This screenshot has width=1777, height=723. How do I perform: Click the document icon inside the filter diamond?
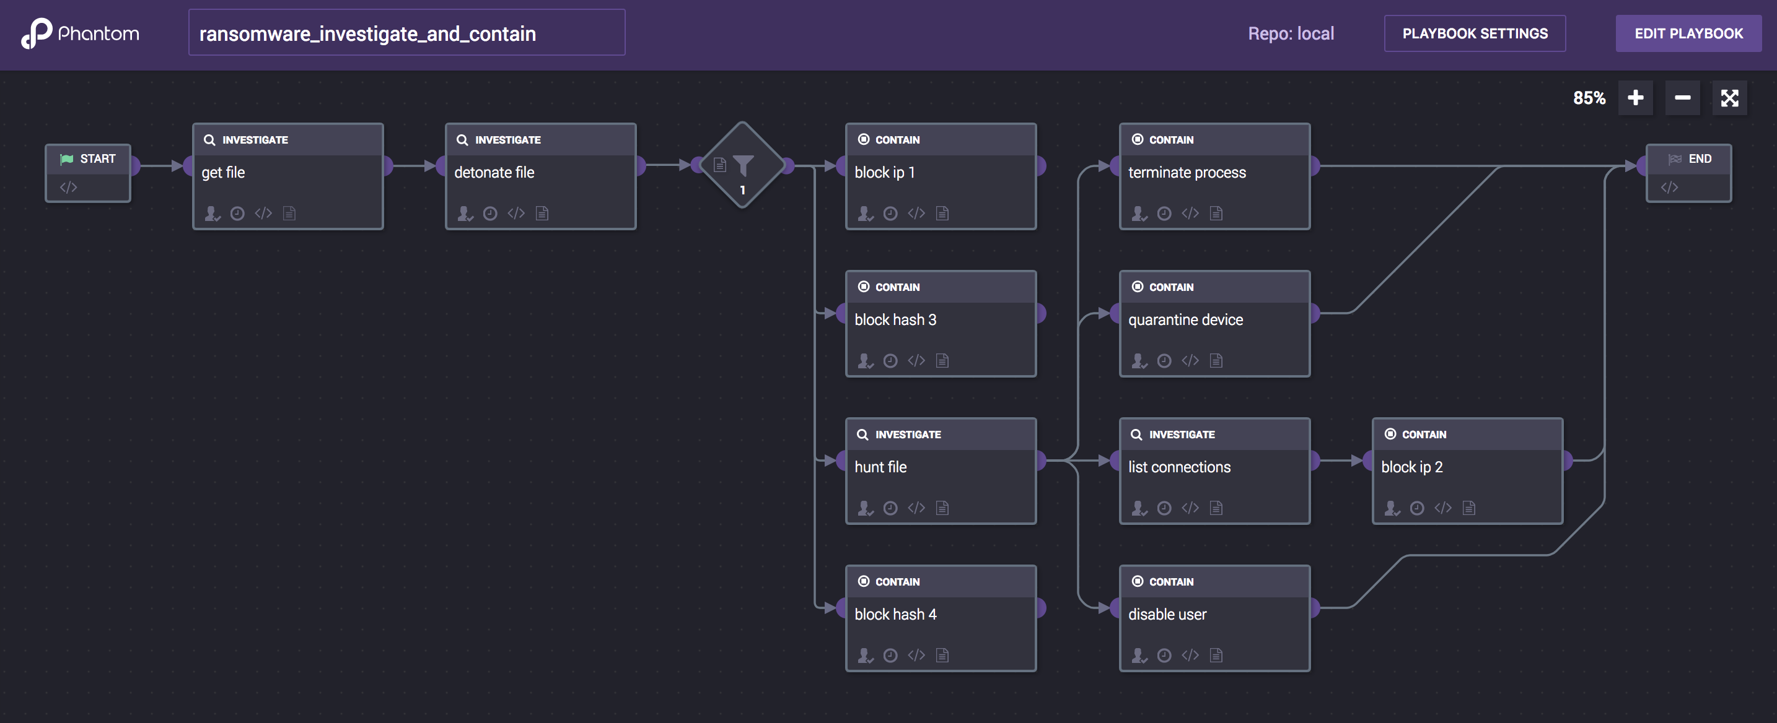pyautogui.click(x=719, y=165)
